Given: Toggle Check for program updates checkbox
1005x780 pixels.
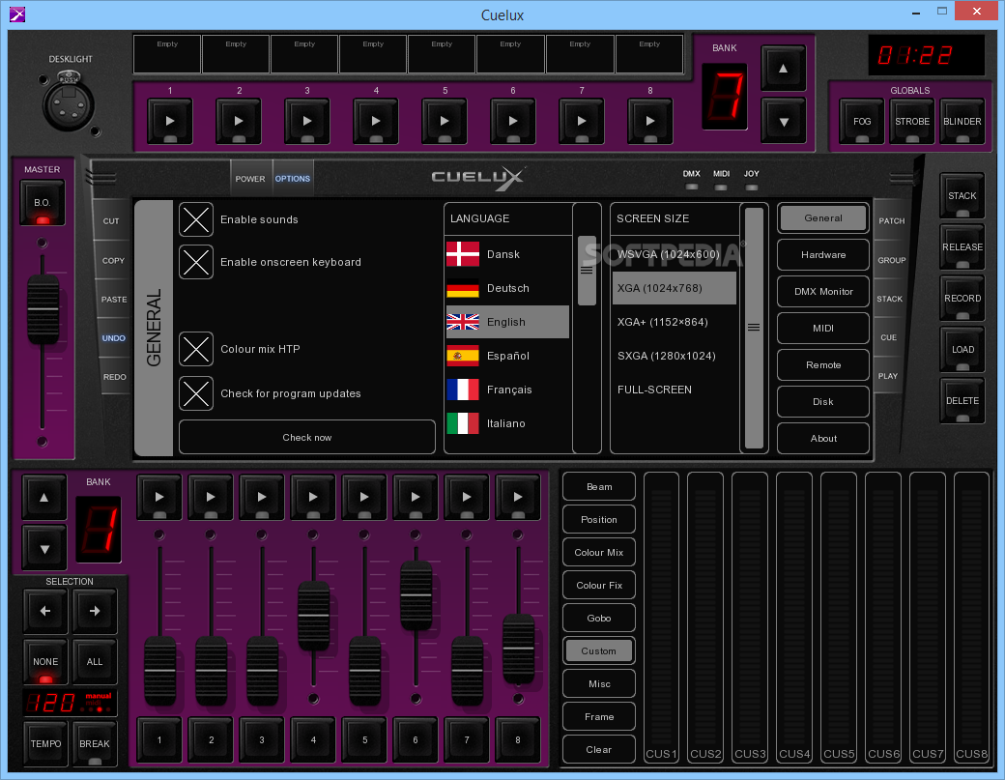Looking at the screenshot, I should tap(195, 392).
